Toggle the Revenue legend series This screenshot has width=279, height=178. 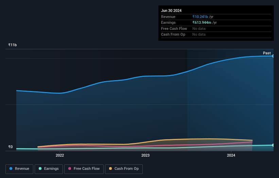(x=19, y=169)
